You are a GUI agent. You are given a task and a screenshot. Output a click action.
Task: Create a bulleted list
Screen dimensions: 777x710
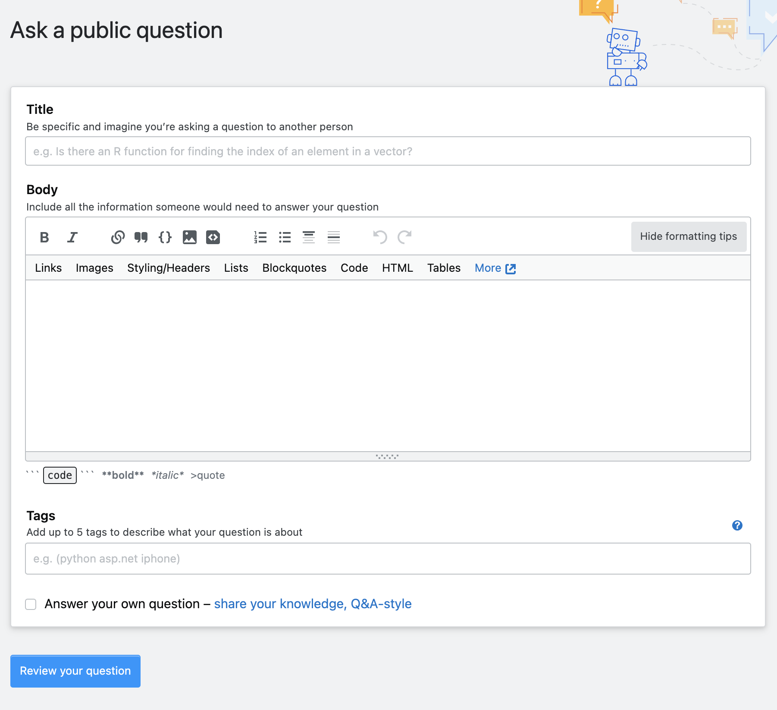(285, 237)
